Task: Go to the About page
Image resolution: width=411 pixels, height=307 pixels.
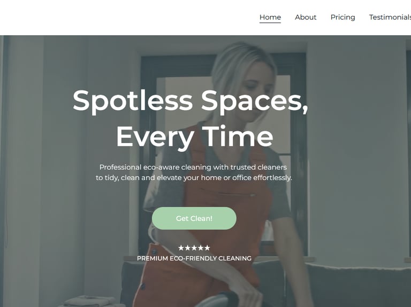Action: [x=306, y=17]
